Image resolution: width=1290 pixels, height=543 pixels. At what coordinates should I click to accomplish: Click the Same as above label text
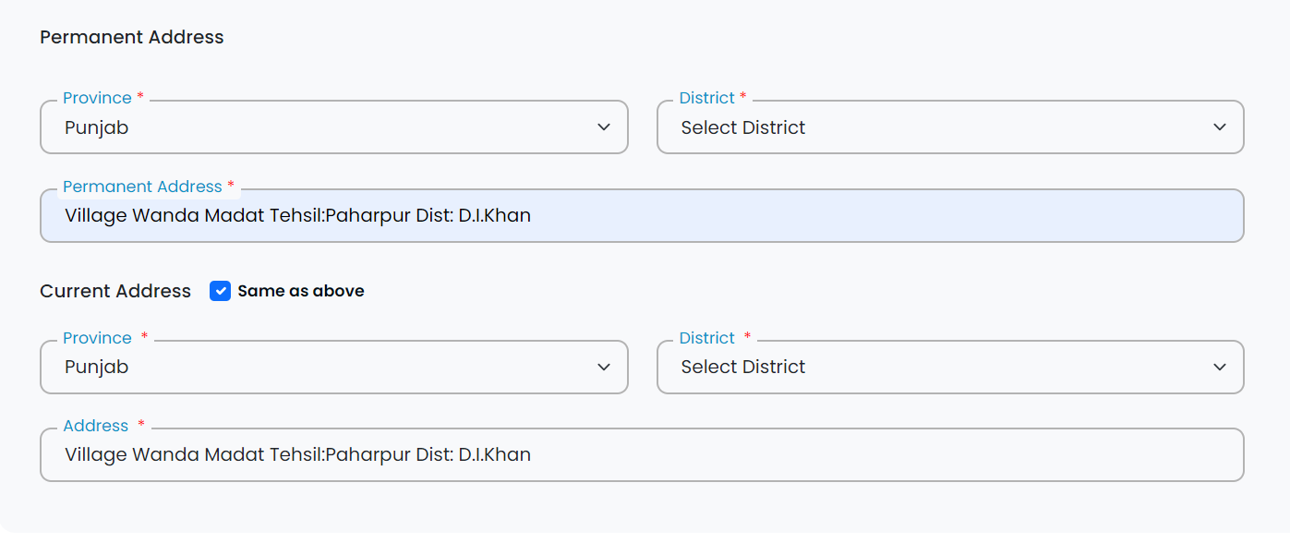pos(301,291)
